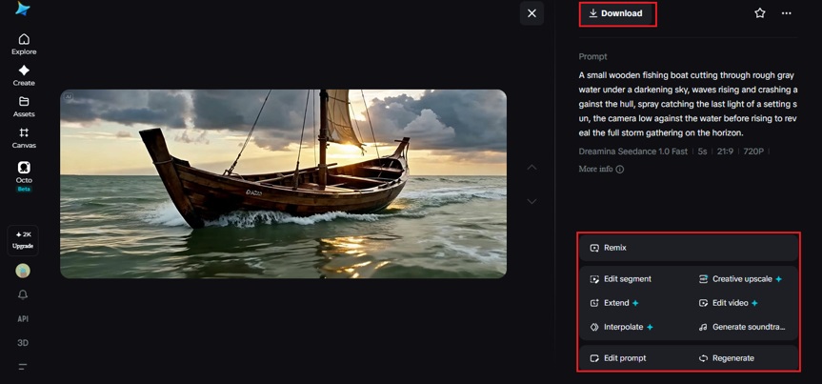Open the Create sparkle icon
This screenshot has height=384, width=822.
pos(24,71)
